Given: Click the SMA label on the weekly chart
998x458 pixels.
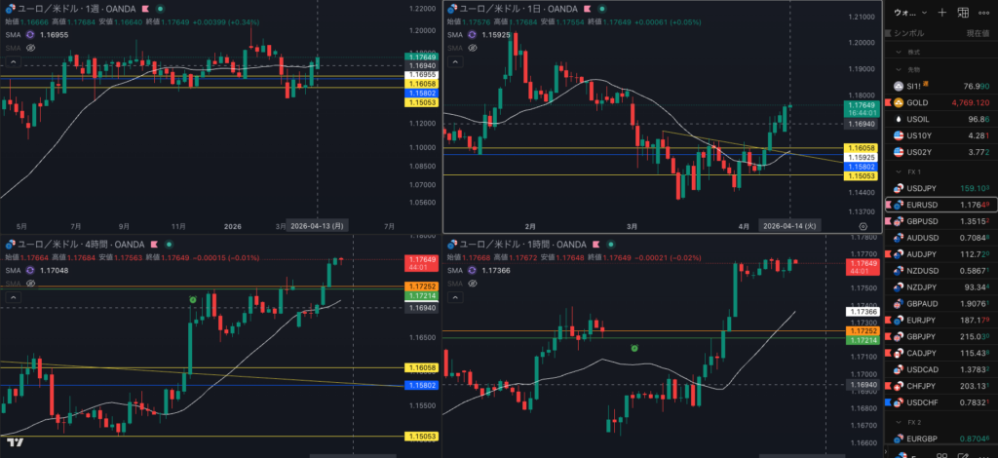Looking at the screenshot, I should pyautogui.click(x=12, y=34).
